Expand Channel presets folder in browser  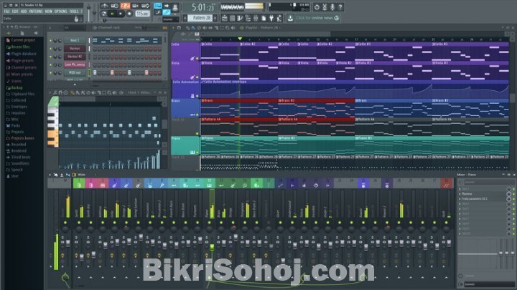tap(21, 67)
